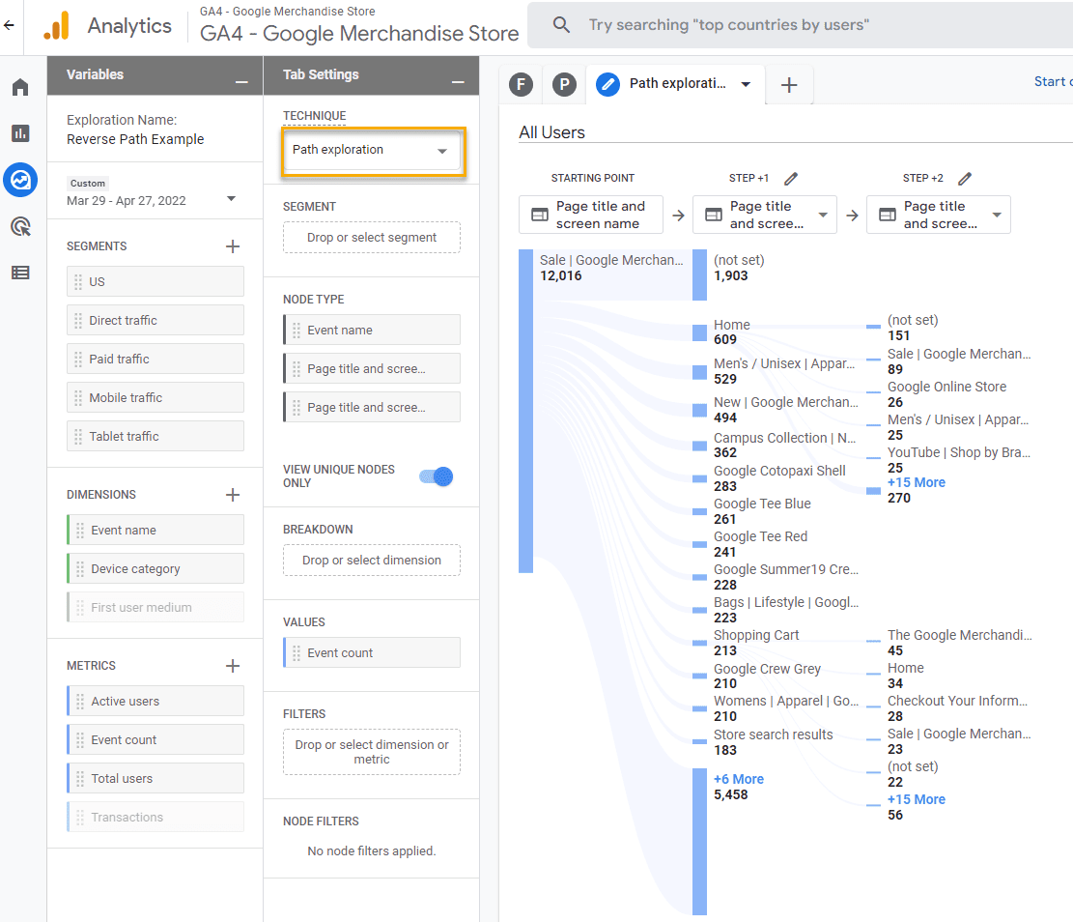Select the Tablet traffic segment
This screenshot has height=922, width=1073.
tap(155, 436)
